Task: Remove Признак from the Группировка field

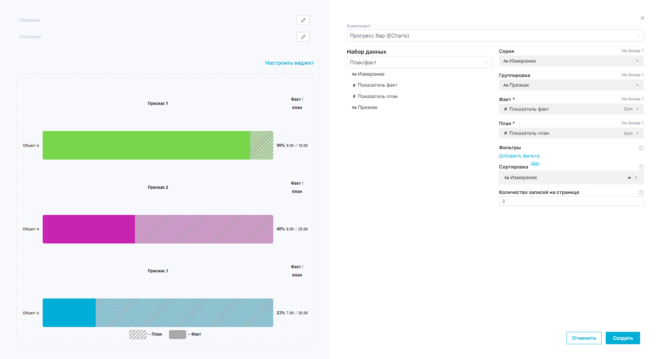Action: pos(637,85)
